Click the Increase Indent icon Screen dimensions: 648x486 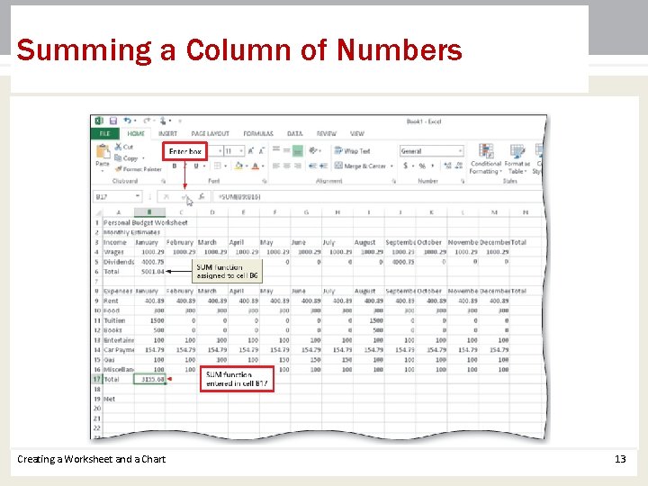pyautogui.click(x=324, y=166)
